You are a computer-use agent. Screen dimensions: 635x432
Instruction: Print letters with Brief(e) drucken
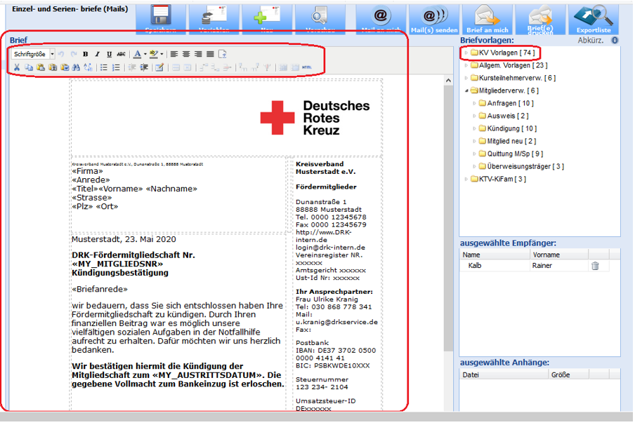(x=540, y=19)
